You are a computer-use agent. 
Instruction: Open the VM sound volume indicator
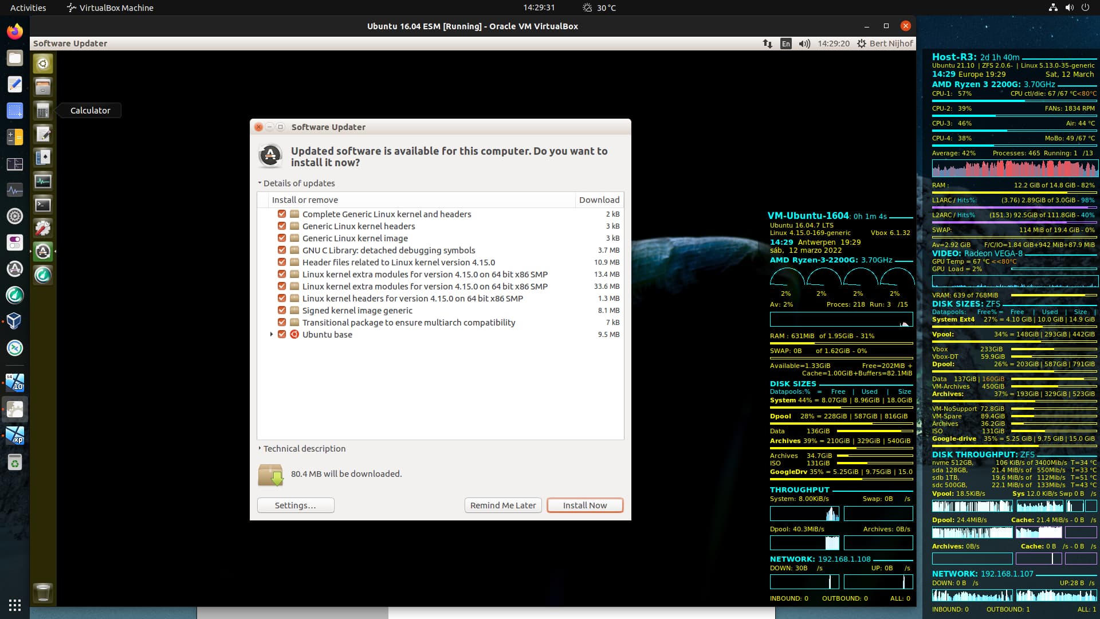pos(804,44)
